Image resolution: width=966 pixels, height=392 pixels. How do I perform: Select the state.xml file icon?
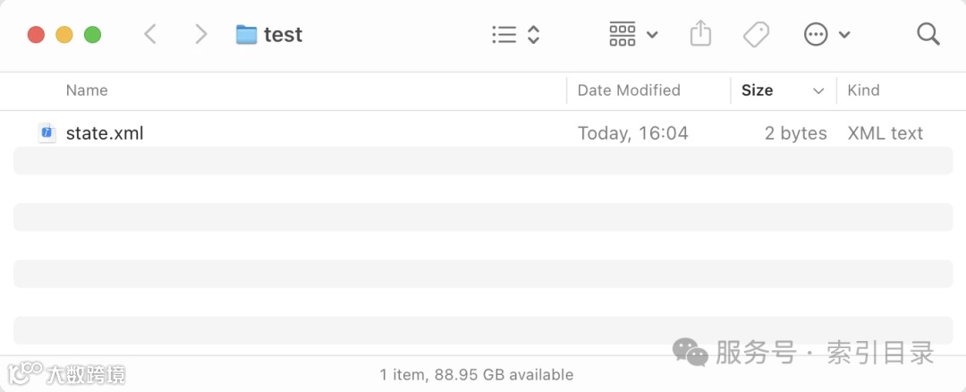coord(47,133)
